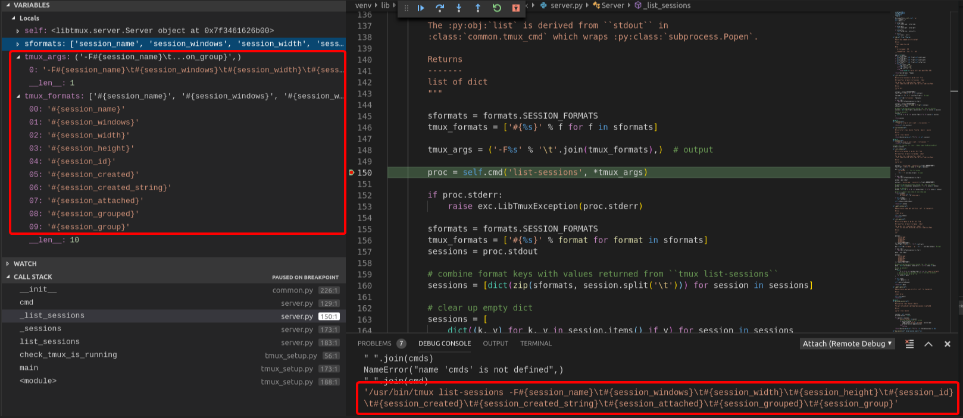Collapse the tmux_formats variable
The image size is (963, 418).
(18, 96)
